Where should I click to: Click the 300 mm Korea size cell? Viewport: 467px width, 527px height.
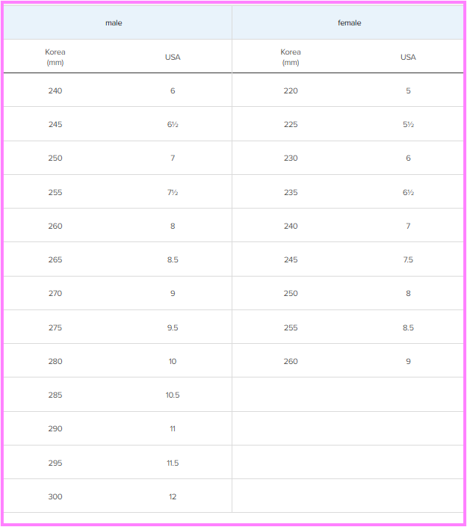click(55, 496)
